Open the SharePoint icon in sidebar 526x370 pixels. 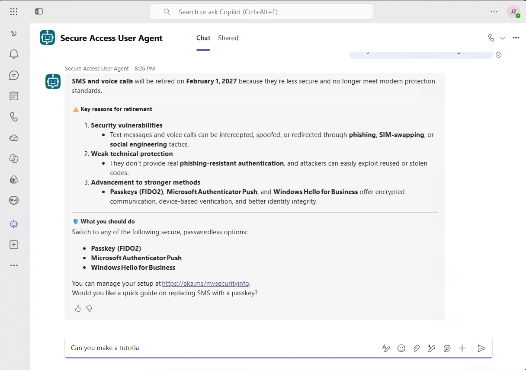click(x=14, y=180)
